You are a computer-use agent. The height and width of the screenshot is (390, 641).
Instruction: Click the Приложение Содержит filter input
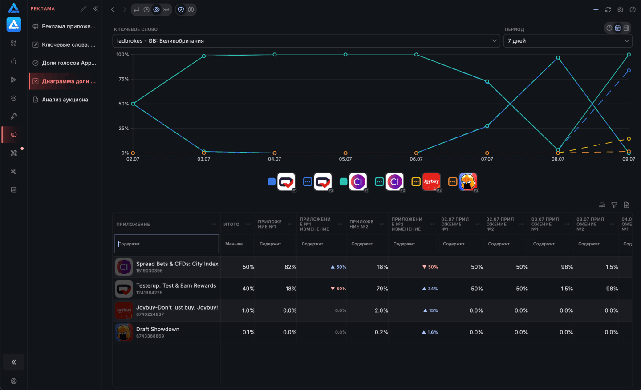pyautogui.click(x=166, y=244)
